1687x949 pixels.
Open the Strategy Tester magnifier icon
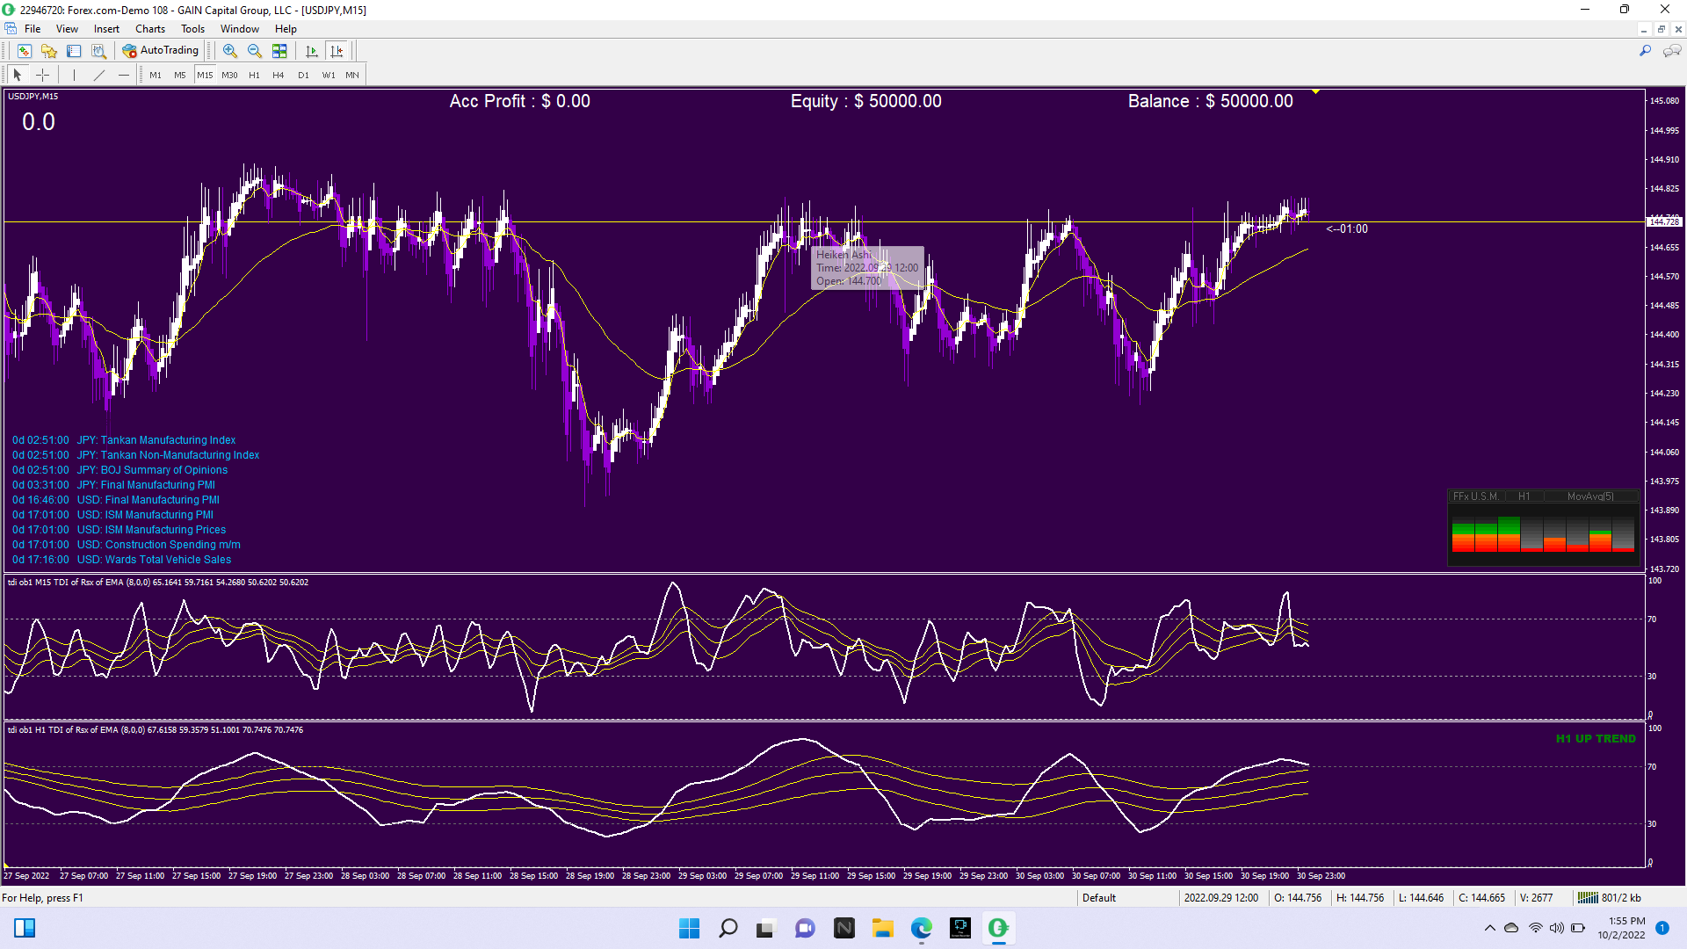[98, 51]
